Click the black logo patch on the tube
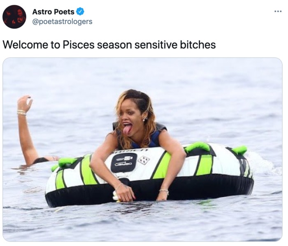Image resolution: width=288 pixels, height=246 pixels. [x=124, y=163]
